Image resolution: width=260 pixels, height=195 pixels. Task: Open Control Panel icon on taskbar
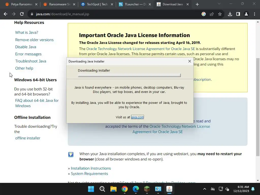[x=158, y=189]
